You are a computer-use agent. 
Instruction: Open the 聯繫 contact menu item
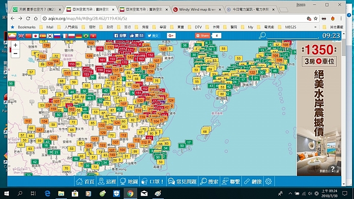231,181
